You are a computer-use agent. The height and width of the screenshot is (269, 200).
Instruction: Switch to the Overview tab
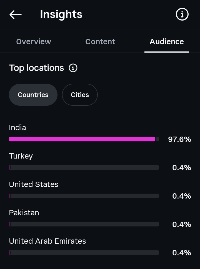click(x=33, y=41)
